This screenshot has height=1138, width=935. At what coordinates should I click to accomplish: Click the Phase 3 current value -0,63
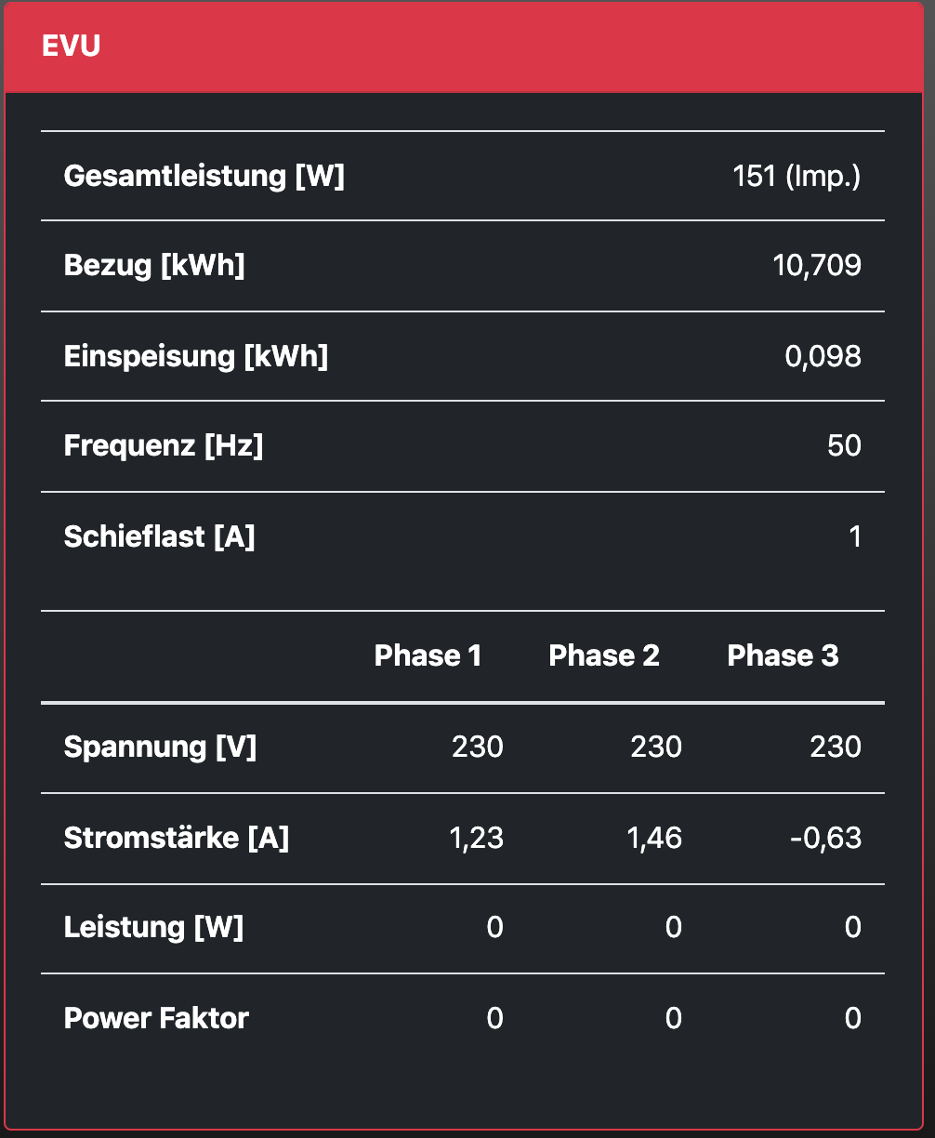click(x=828, y=838)
